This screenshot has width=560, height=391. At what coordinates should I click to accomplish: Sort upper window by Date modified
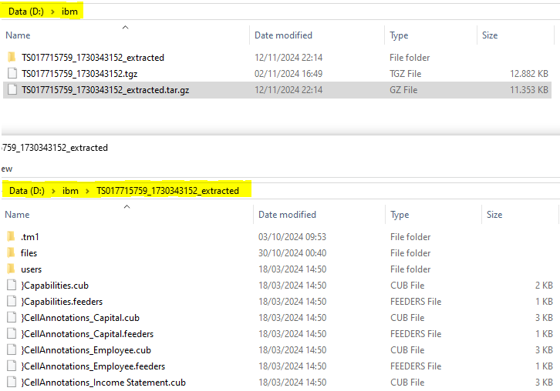pos(283,35)
